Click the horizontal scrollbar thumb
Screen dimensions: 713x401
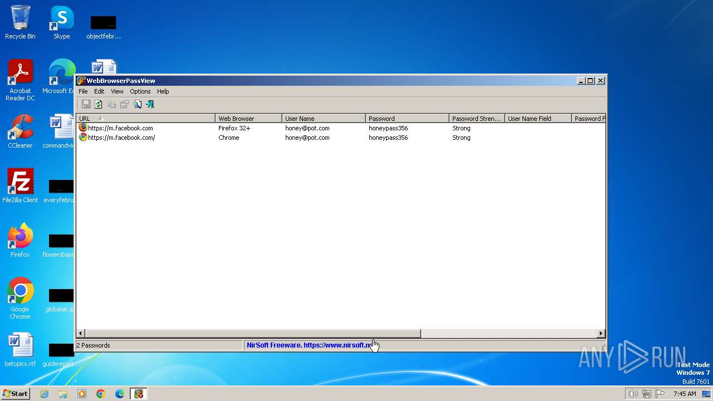253,334
